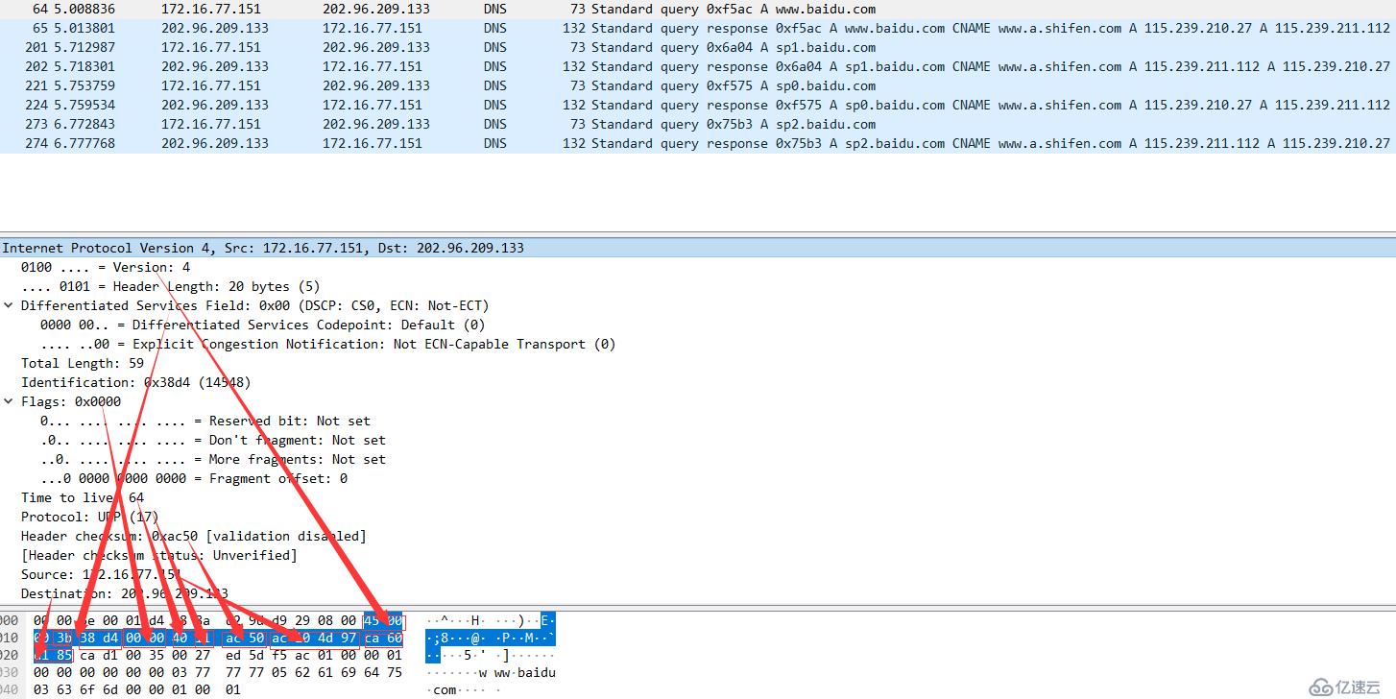Click hex bytes ed 5d f5 ac
This screenshot has height=699, width=1396.
tap(268, 656)
